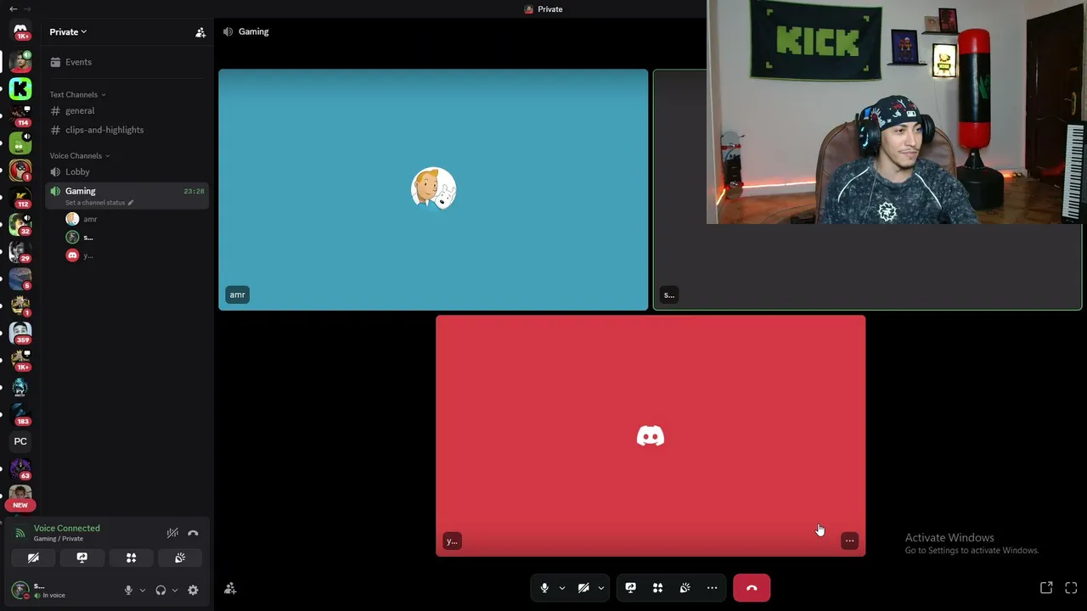Screen dimensions: 1087x611
Task: Open the user-plus icon at the call's bottom-left
Action: 230,588
